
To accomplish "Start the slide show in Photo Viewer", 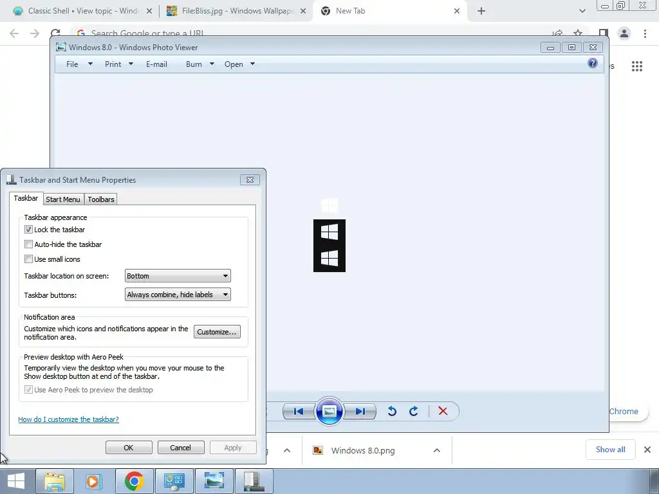I will 329,411.
